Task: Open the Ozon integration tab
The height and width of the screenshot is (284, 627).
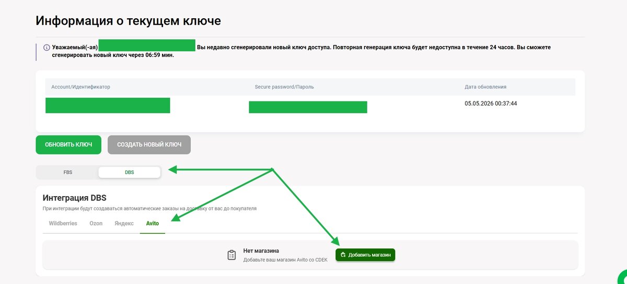Action: pyautogui.click(x=96, y=223)
